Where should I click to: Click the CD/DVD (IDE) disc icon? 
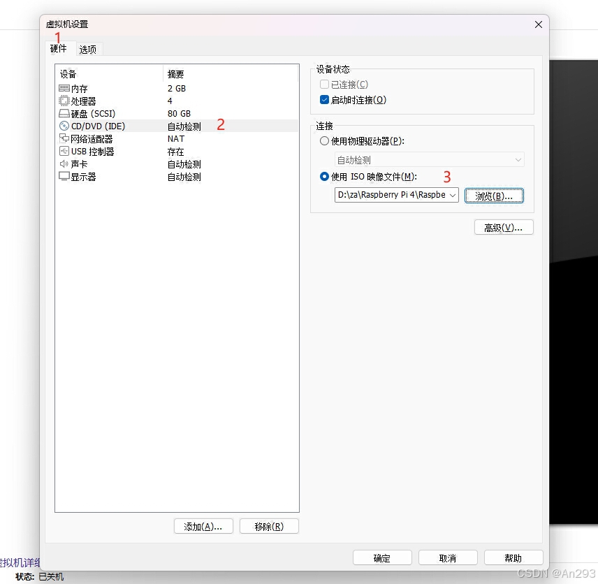tap(64, 126)
